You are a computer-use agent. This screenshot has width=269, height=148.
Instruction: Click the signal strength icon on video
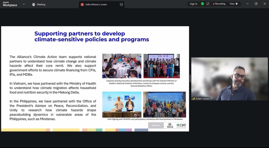pyautogui.click(x=194, y=98)
